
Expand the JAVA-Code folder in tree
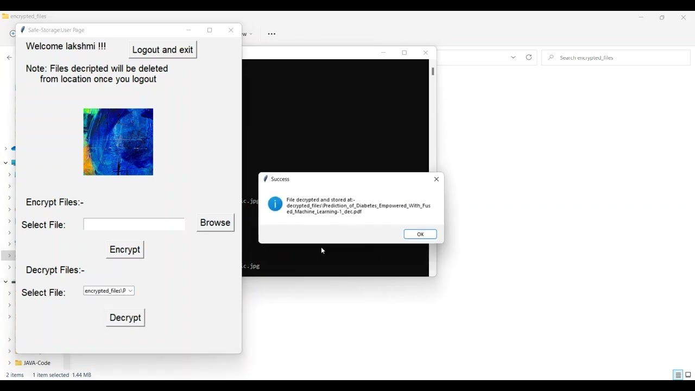(x=9, y=363)
